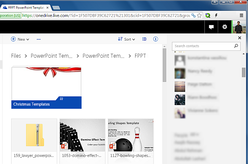Select the first contact with gray avatar
248x164 pixels.
click(180, 60)
